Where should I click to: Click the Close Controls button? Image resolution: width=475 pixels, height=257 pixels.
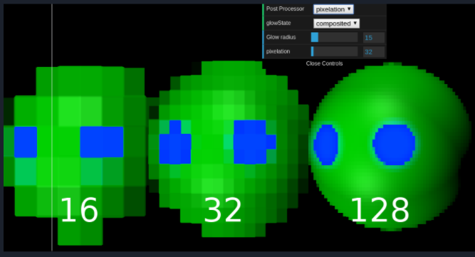(324, 63)
